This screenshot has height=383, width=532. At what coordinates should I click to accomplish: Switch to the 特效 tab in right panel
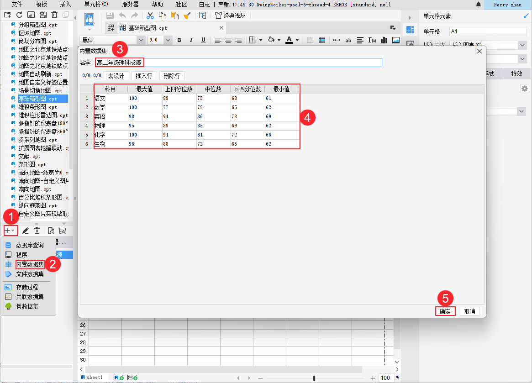[x=516, y=73]
